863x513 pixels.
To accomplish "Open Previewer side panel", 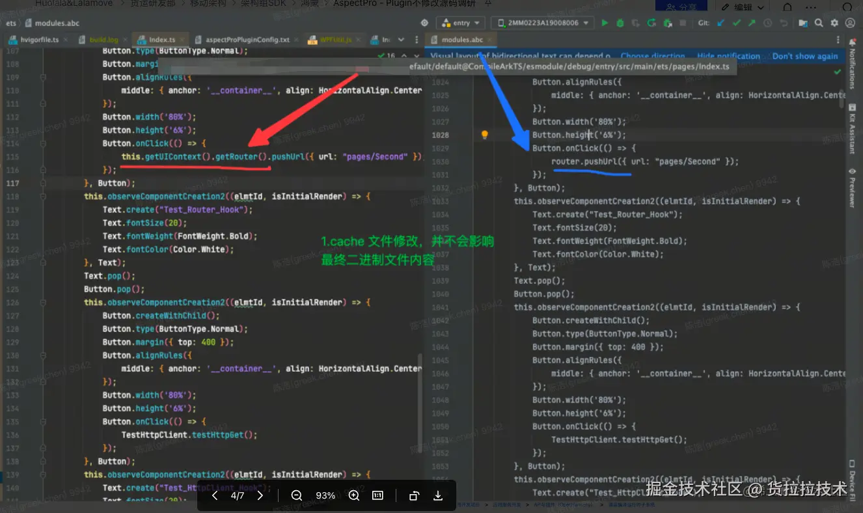I will [x=852, y=189].
